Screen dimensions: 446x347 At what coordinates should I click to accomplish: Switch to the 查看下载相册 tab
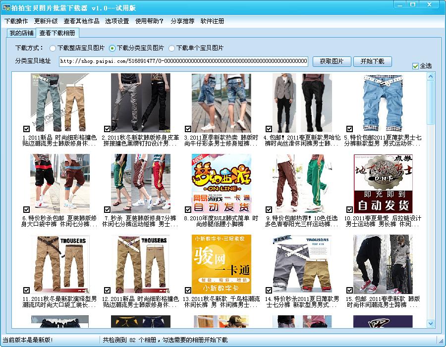(57, 33)
